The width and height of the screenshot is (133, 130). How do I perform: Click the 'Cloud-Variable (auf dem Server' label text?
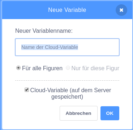tap(70, 90)
